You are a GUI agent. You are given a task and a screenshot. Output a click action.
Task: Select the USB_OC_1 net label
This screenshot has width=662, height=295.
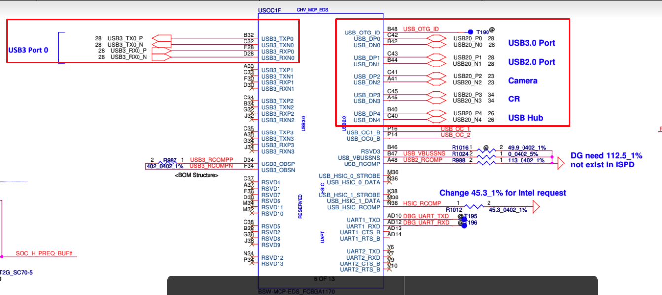pyautogui.click(x=455, y=129)
